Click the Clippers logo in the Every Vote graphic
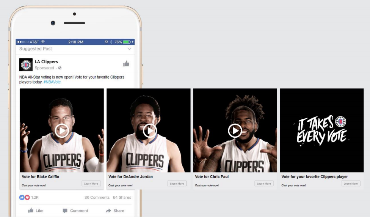Image resolution: width=370 pixels, height=217 pixels. click(340, 122)
